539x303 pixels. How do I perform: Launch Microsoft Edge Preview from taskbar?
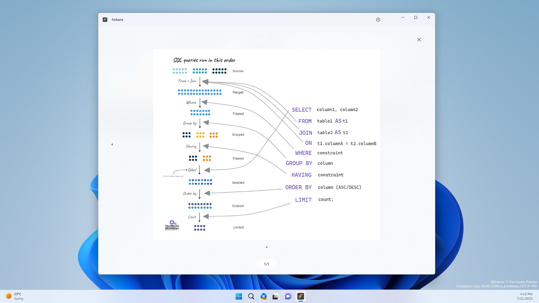point(264,296)
